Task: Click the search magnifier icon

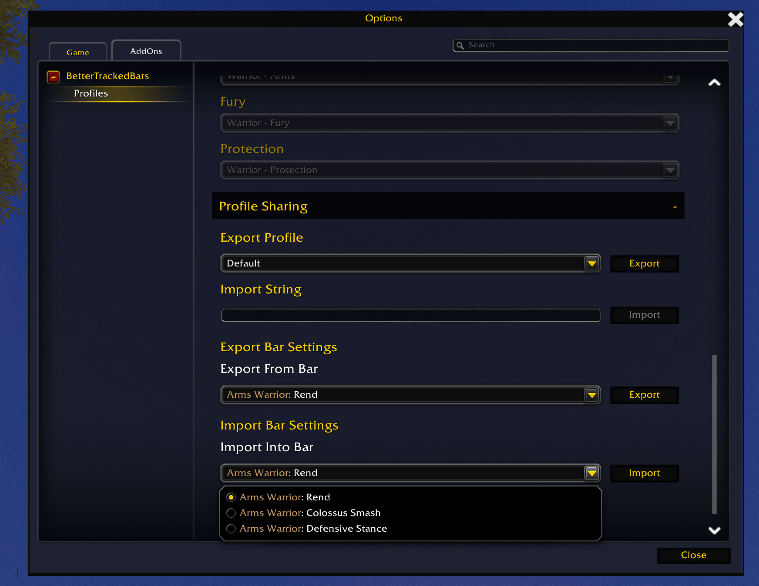Action: [460, 46]
